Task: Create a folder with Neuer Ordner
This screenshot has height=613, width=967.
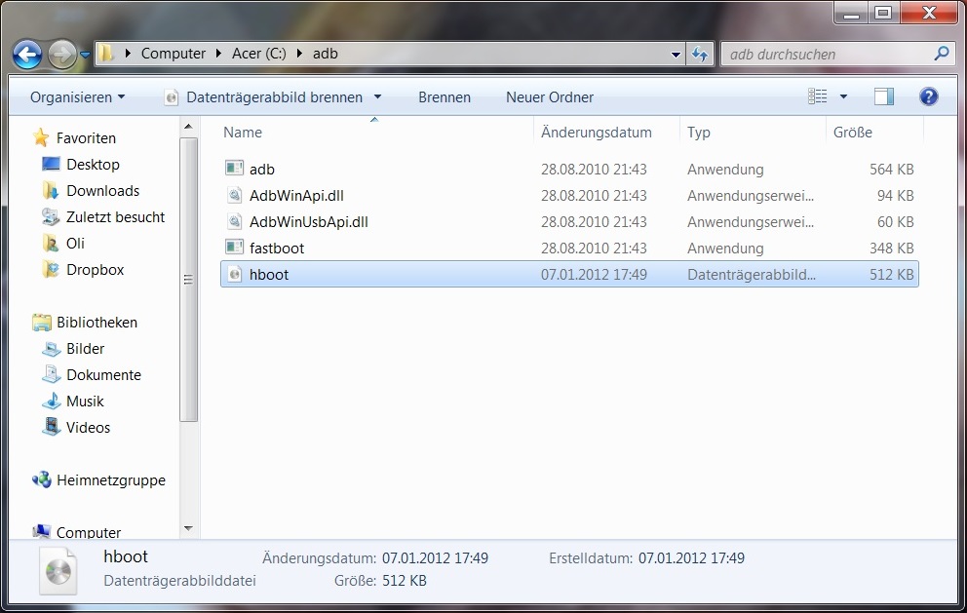Action: (550, 96)
